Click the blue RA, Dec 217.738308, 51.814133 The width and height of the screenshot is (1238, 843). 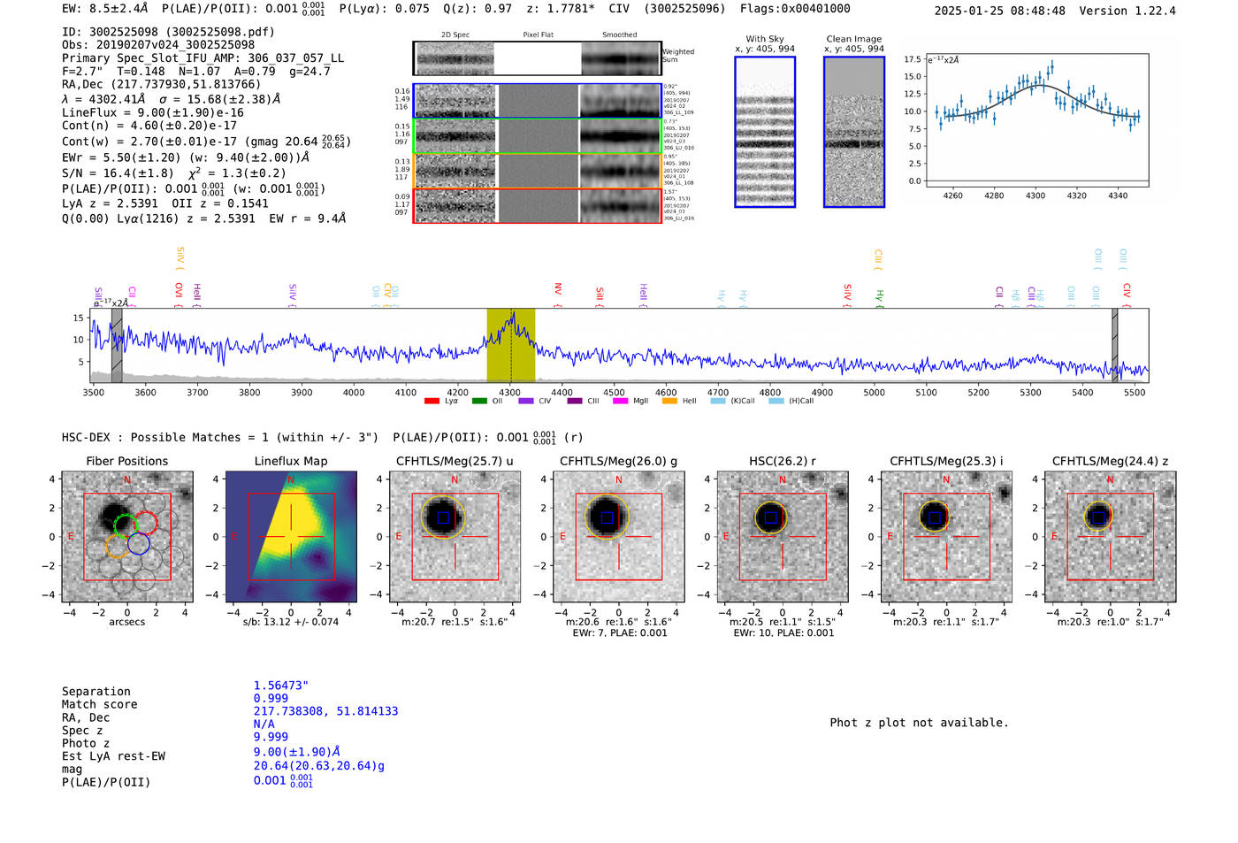coord(325,711)
